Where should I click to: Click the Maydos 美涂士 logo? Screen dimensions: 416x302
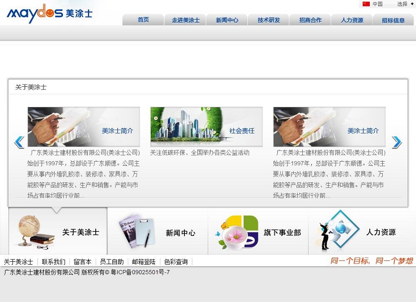(x=49, y=13)
